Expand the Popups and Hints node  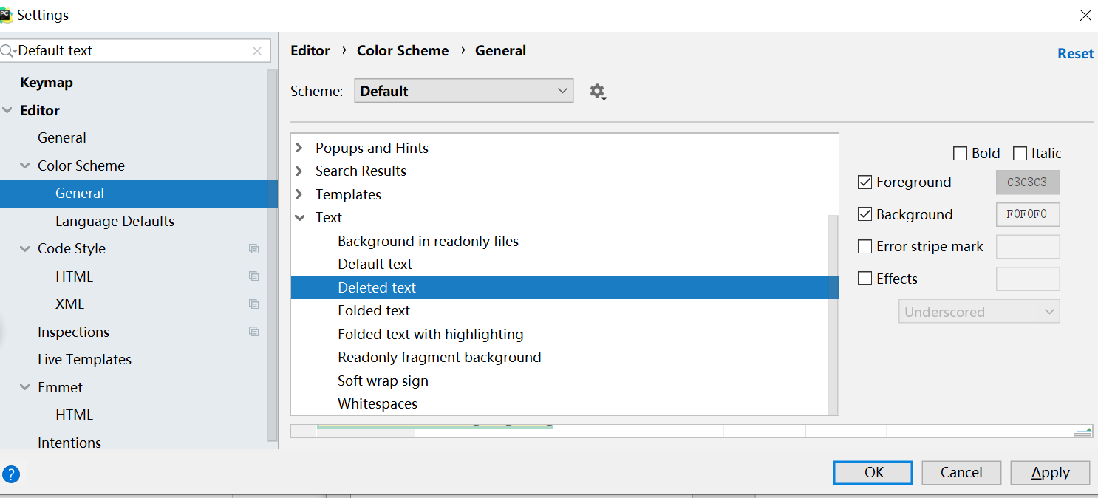(299, 147)
